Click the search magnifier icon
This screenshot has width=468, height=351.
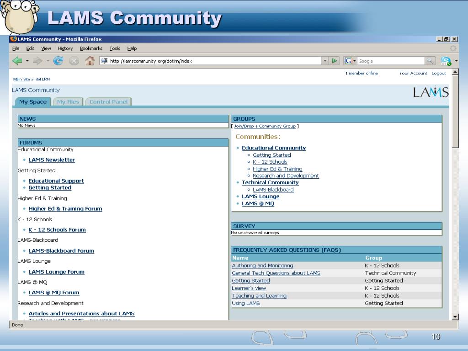pyautogui.click(x=430, y=61)
